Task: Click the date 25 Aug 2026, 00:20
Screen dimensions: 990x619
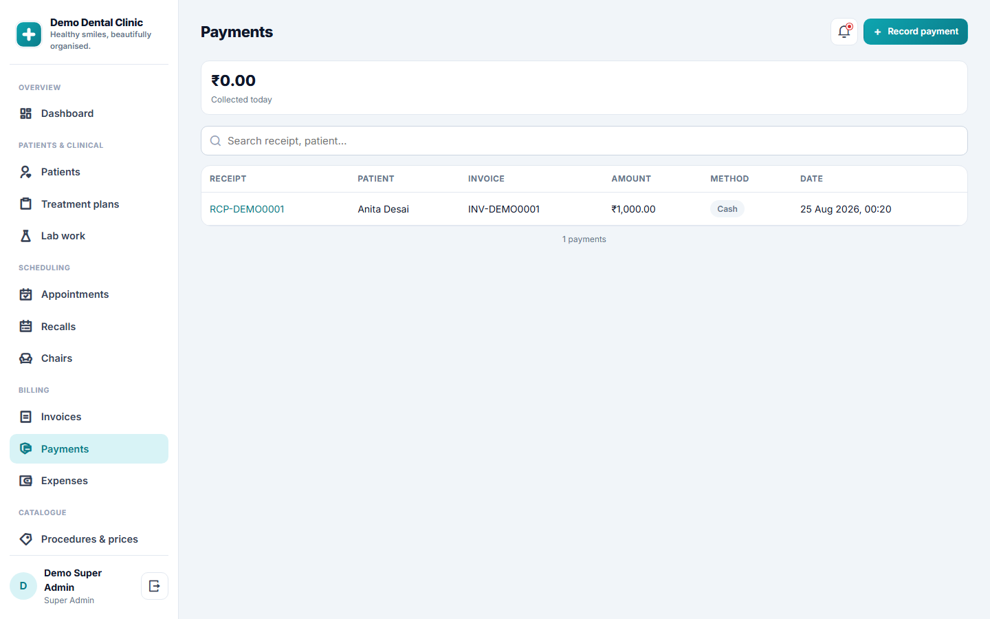Action: click(846, 209)
